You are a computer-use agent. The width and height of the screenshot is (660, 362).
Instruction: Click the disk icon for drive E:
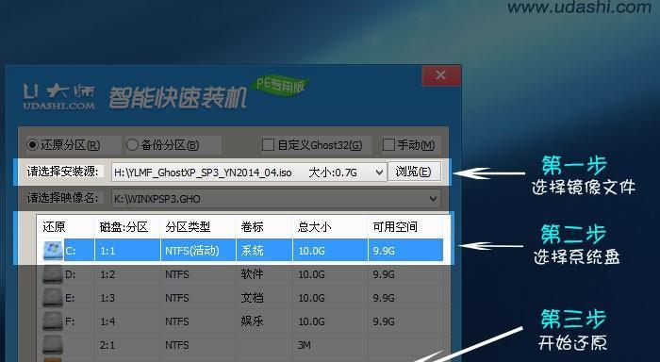tap(53, 298)
